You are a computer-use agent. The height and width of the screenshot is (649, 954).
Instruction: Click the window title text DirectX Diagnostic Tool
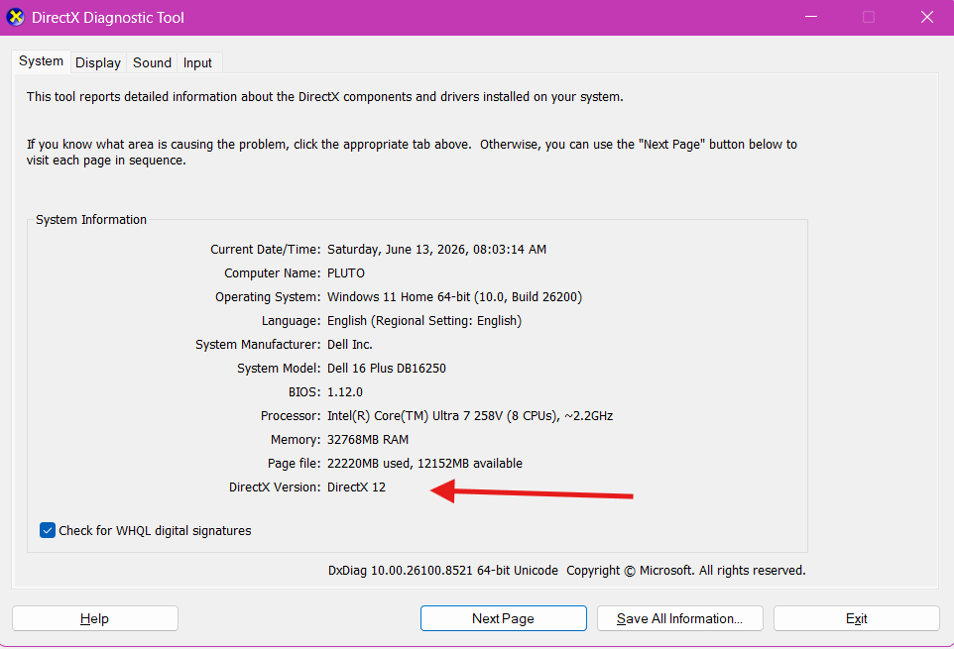pyautogui.click(x=108, y=18)
